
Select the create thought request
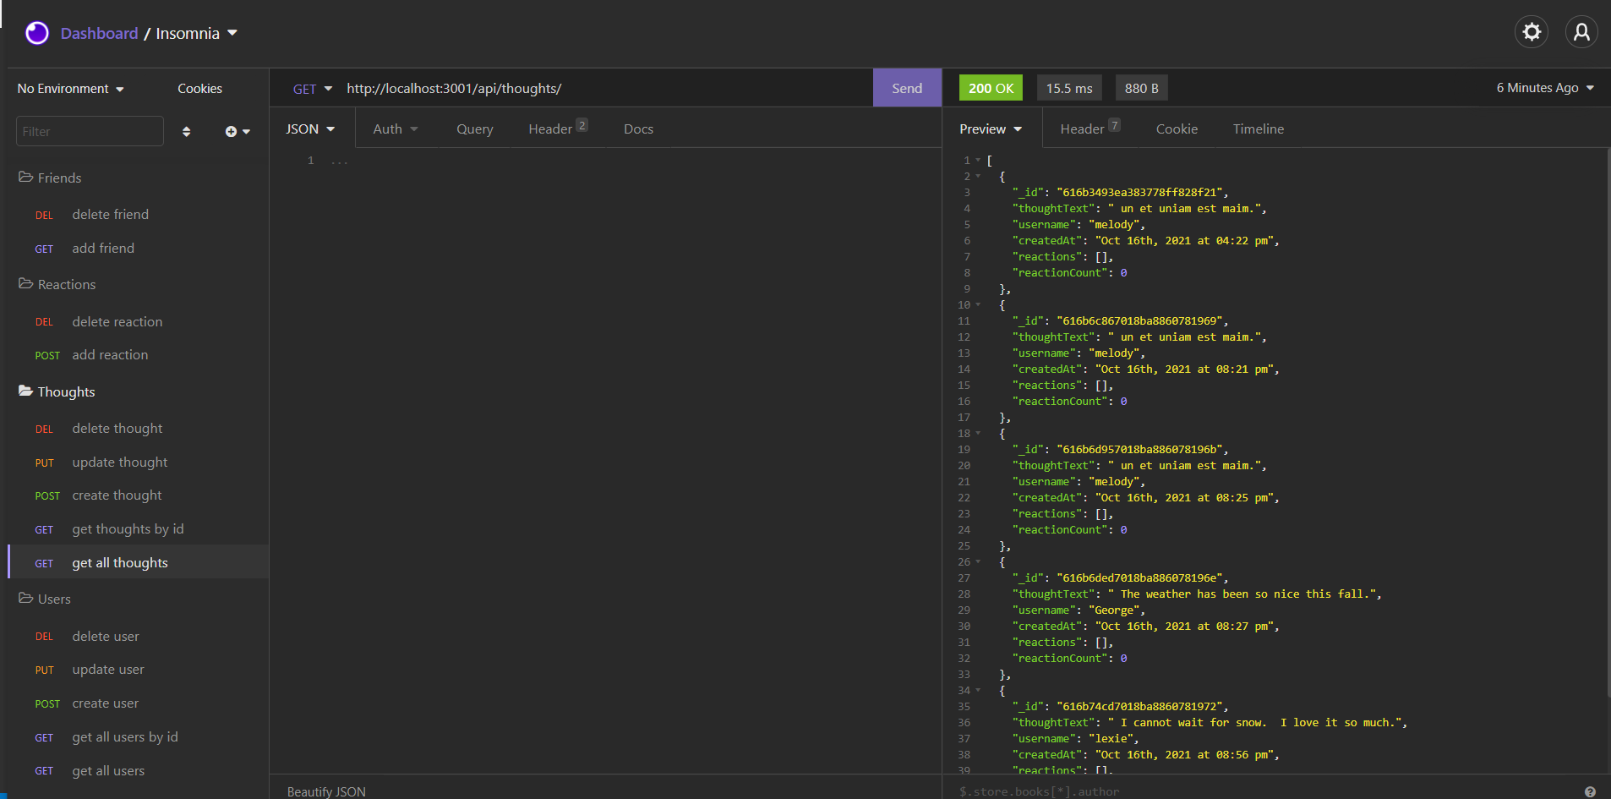click(x=138, y=495)
